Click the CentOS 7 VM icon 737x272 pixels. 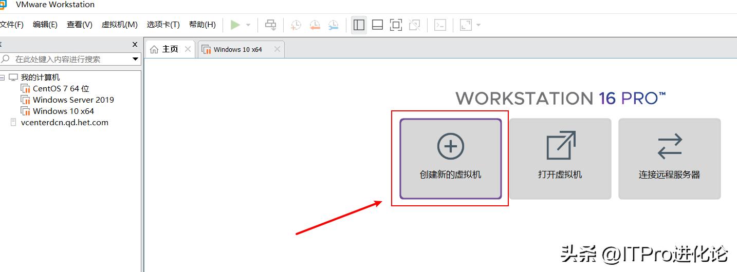26,89
